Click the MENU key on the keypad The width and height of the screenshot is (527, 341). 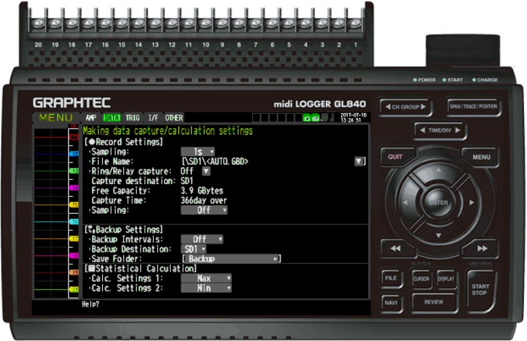pyautogui.click(x=482, y=157)
